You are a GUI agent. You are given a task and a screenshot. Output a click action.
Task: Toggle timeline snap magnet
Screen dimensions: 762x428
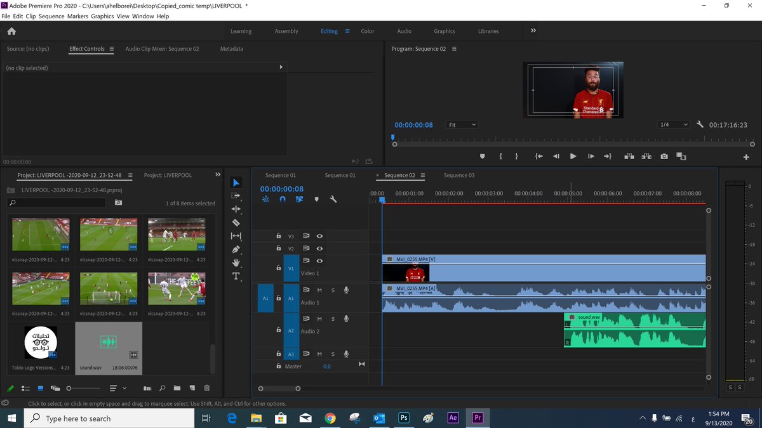283,199
